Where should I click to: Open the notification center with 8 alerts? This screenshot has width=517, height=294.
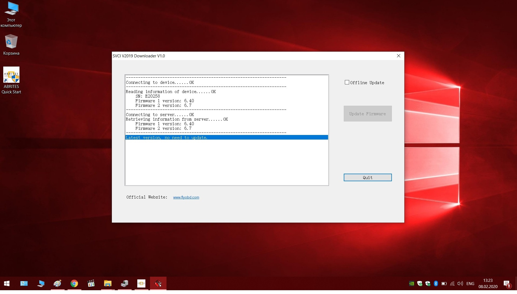tap(507, 283)
